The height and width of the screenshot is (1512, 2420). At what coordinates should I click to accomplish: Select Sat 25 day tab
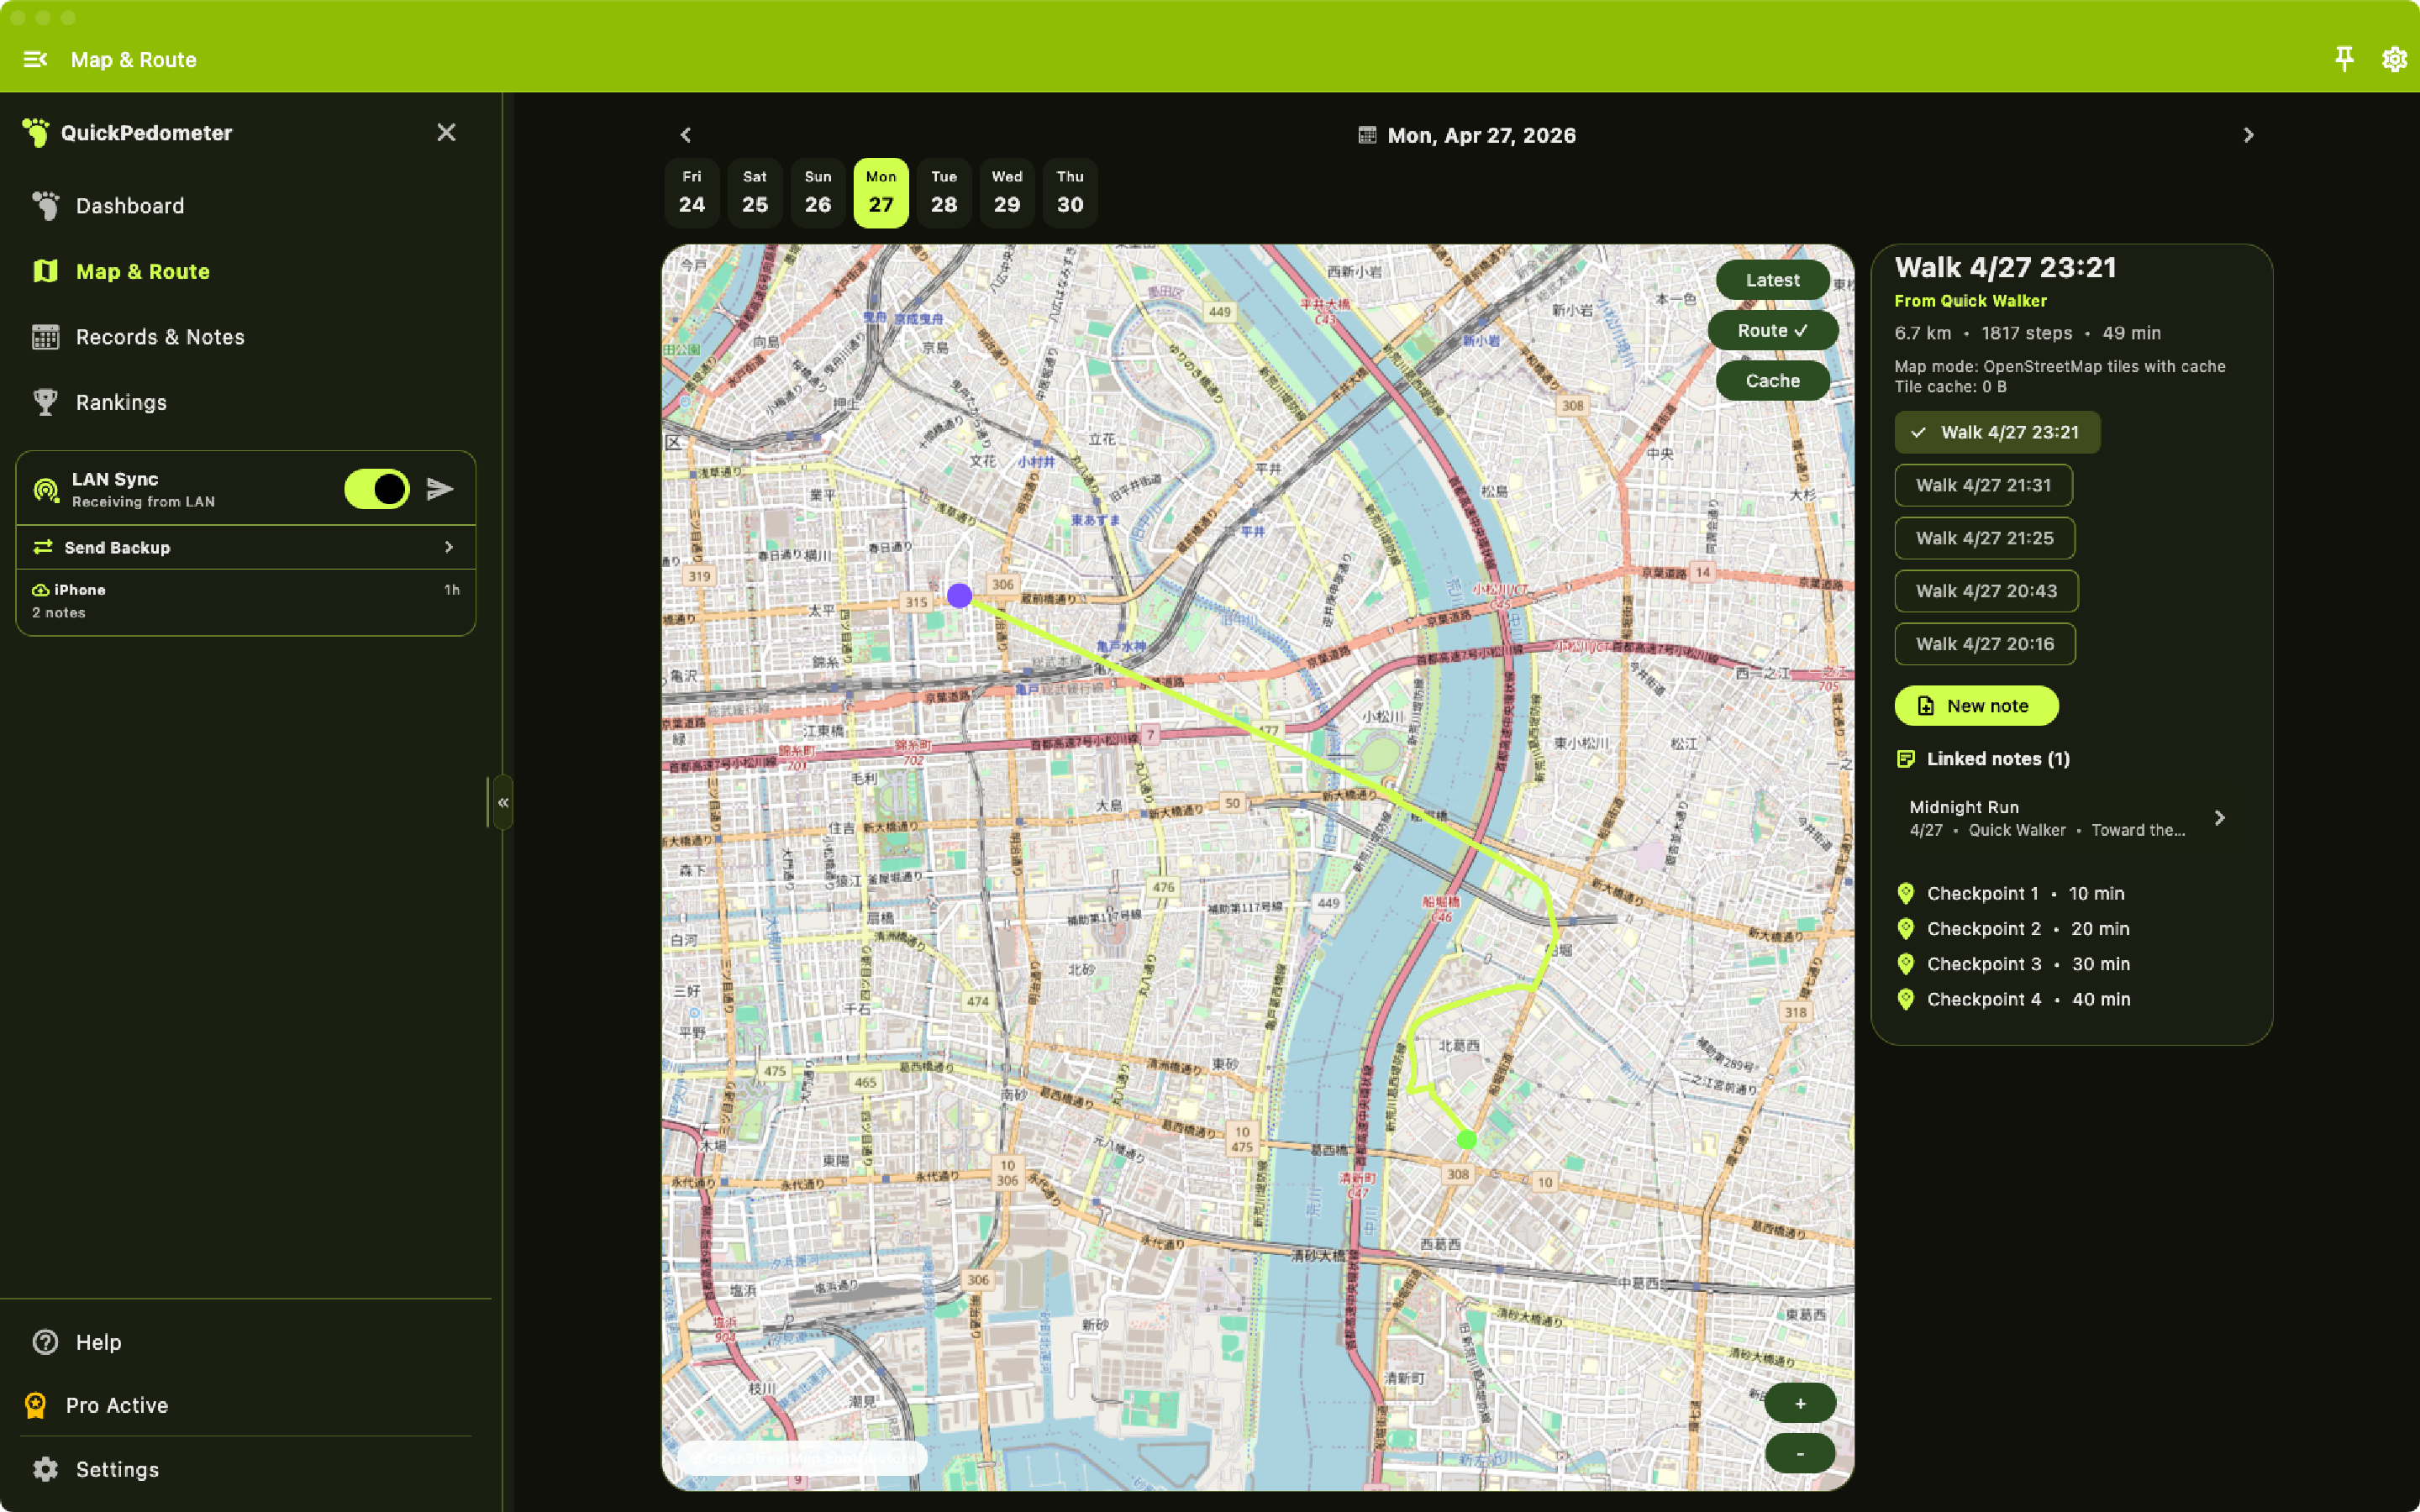pyautogui.click(x=755, y=192)
